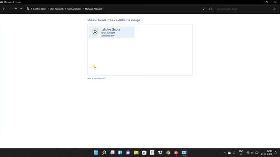Open Dropbox from the taskbar
Screen dimensions: 280x157
click(x=160, y=153)
